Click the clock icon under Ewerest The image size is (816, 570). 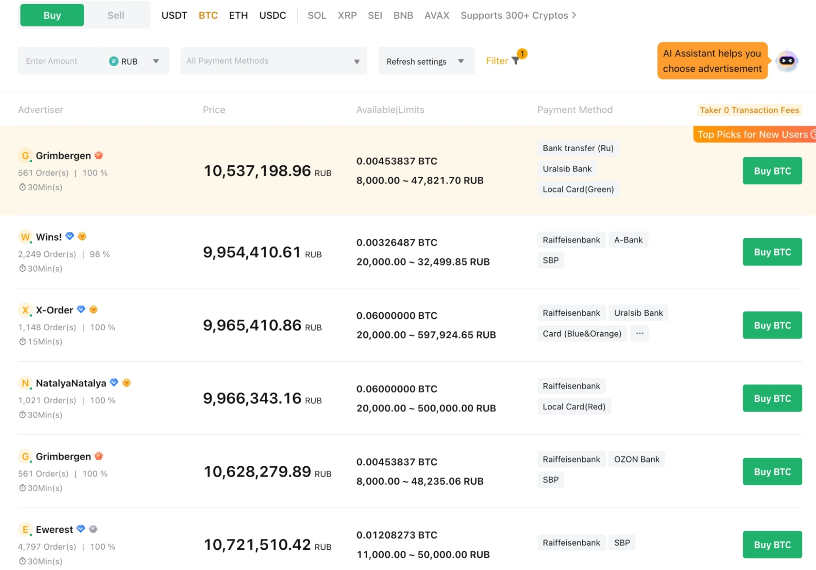pos(22,561)
